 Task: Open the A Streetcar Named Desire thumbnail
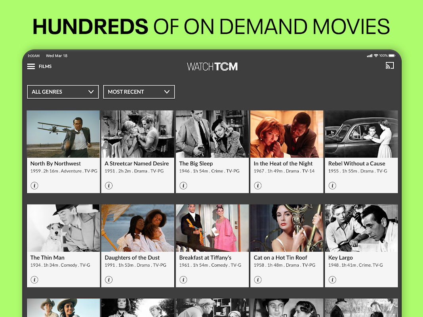tap(137, 134)
